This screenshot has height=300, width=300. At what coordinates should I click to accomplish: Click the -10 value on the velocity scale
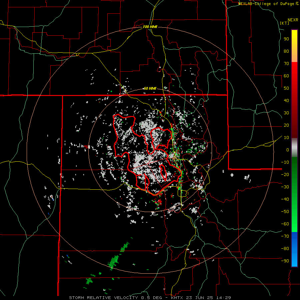click(x=285, y=162)
